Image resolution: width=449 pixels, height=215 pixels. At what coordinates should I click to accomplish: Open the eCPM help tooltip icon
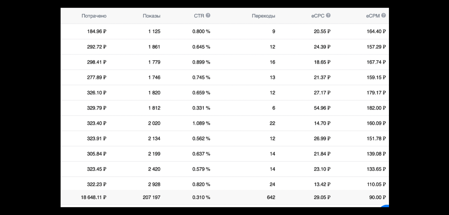click(x=384, y=16)
